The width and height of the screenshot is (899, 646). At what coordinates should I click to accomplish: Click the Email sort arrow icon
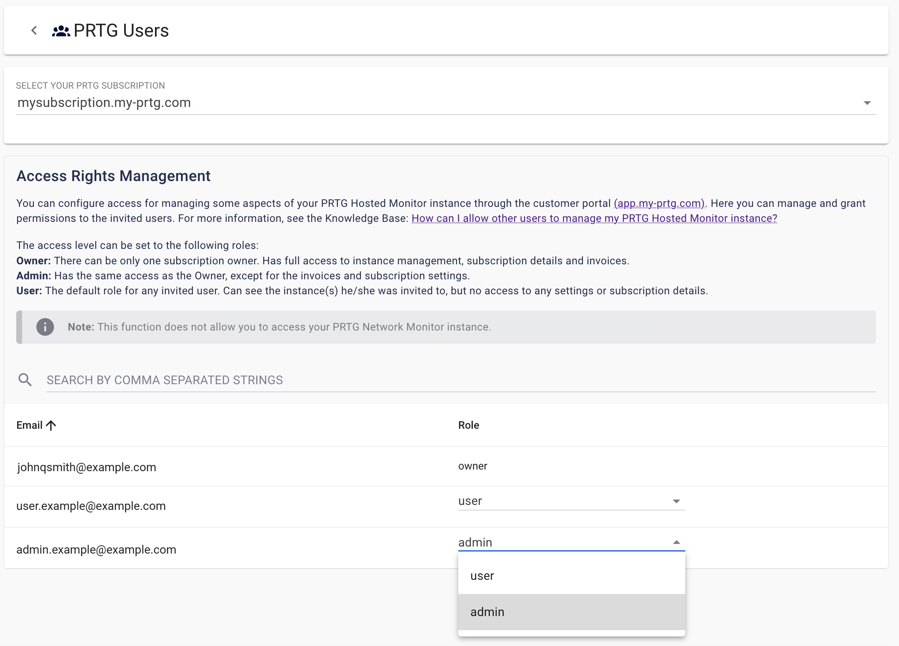click(51, 425)
